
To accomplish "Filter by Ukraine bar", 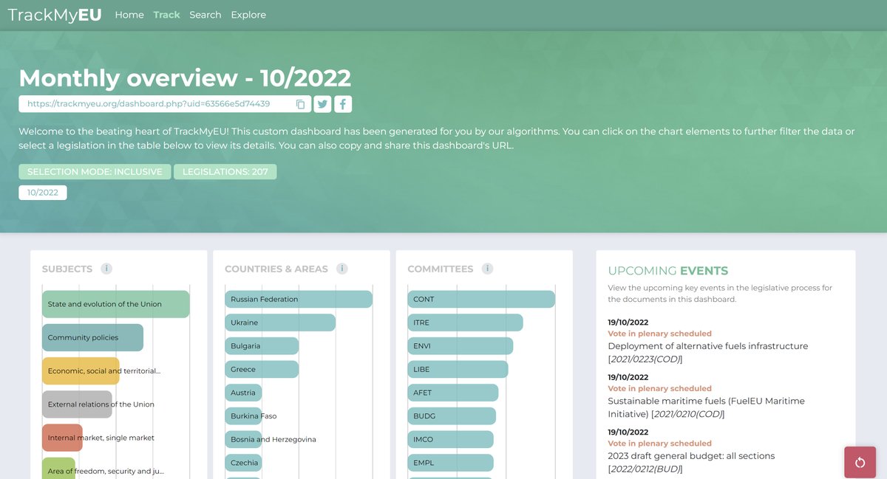I will coord(280,323).
